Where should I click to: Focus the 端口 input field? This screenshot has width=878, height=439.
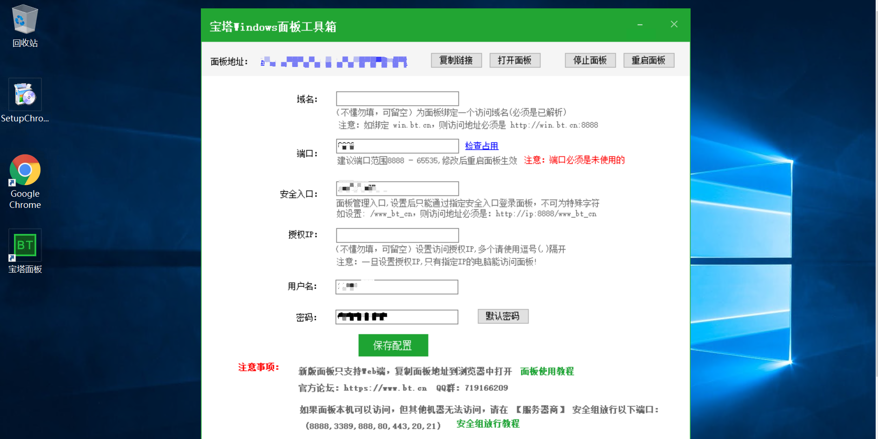[398, 146]
